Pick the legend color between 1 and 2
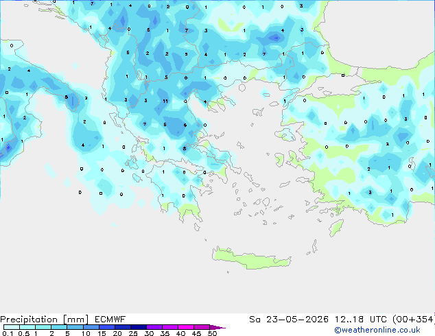435x336 pixels. [x=43, y=327]
